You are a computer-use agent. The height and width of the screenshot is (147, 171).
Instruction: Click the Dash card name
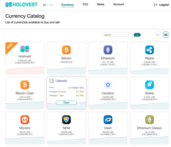pos(108,128)
